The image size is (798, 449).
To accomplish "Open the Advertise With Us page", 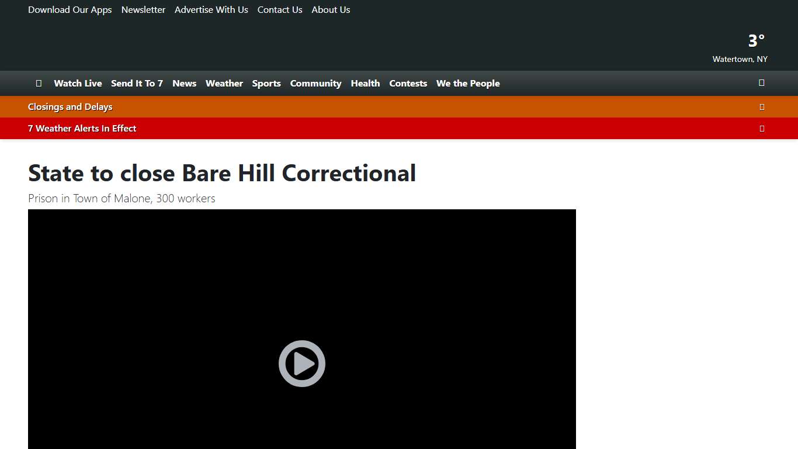I will (211, 9).
